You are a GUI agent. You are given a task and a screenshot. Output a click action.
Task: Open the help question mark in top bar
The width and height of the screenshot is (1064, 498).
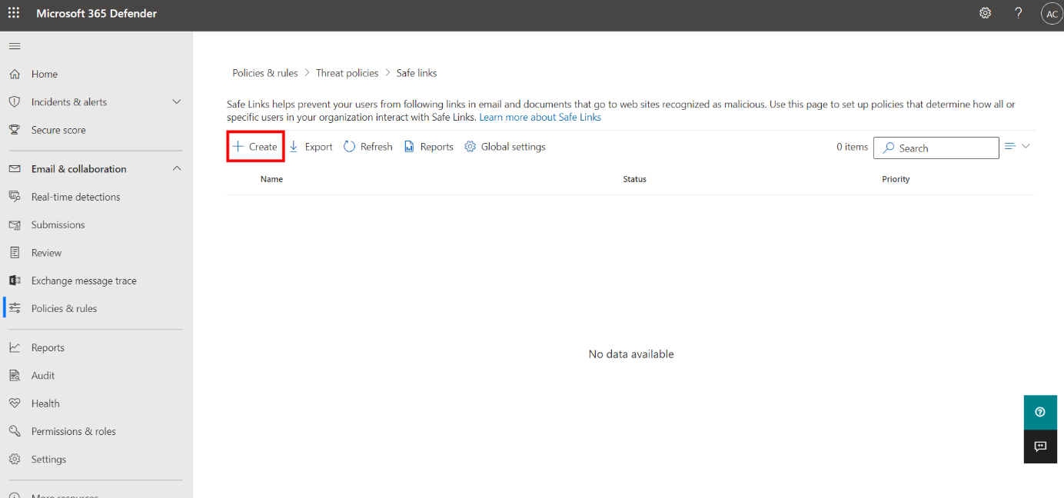(x=1018, y=13)
